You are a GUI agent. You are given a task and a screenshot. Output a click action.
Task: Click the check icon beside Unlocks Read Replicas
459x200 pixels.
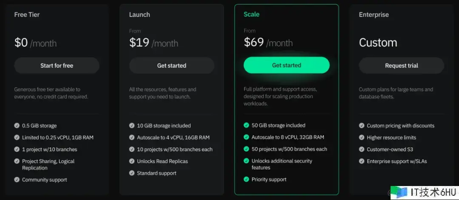click(132, 161)
